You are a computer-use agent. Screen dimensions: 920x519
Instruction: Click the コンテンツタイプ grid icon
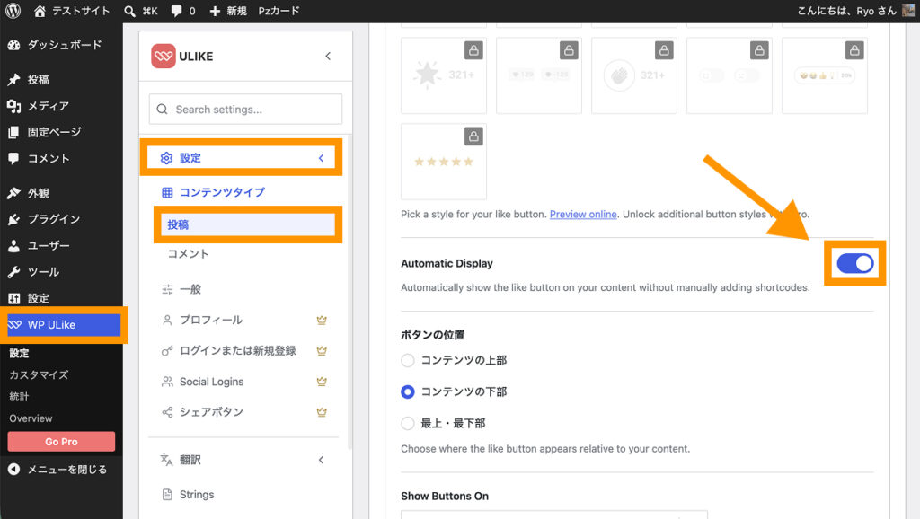pos(167,192)
